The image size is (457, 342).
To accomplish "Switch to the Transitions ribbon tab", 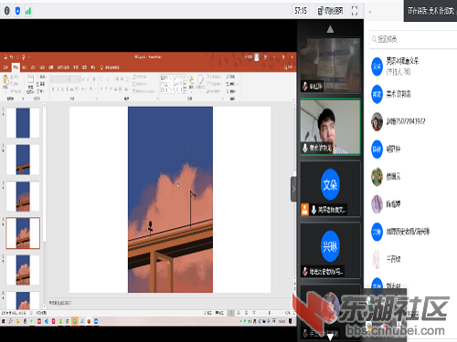I will tap(42, 67).
